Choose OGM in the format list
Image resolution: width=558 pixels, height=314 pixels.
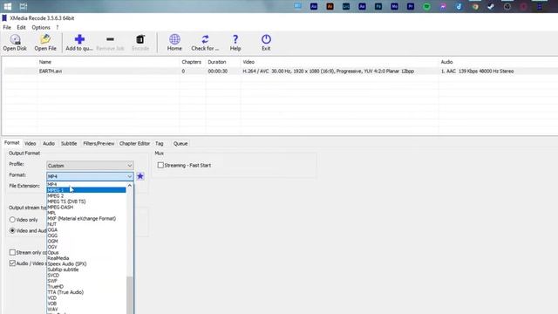click(86, 242)
